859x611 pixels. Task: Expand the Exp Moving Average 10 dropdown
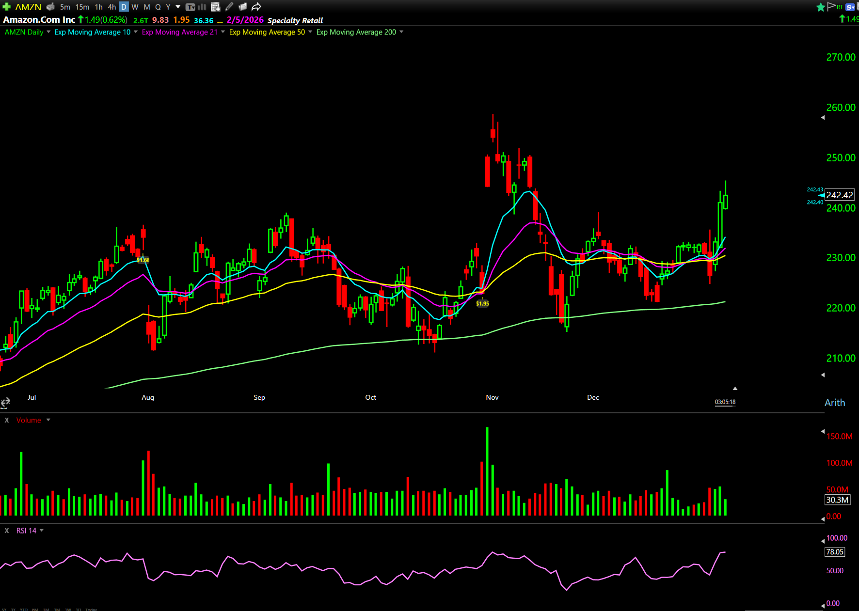click(136, 32)
